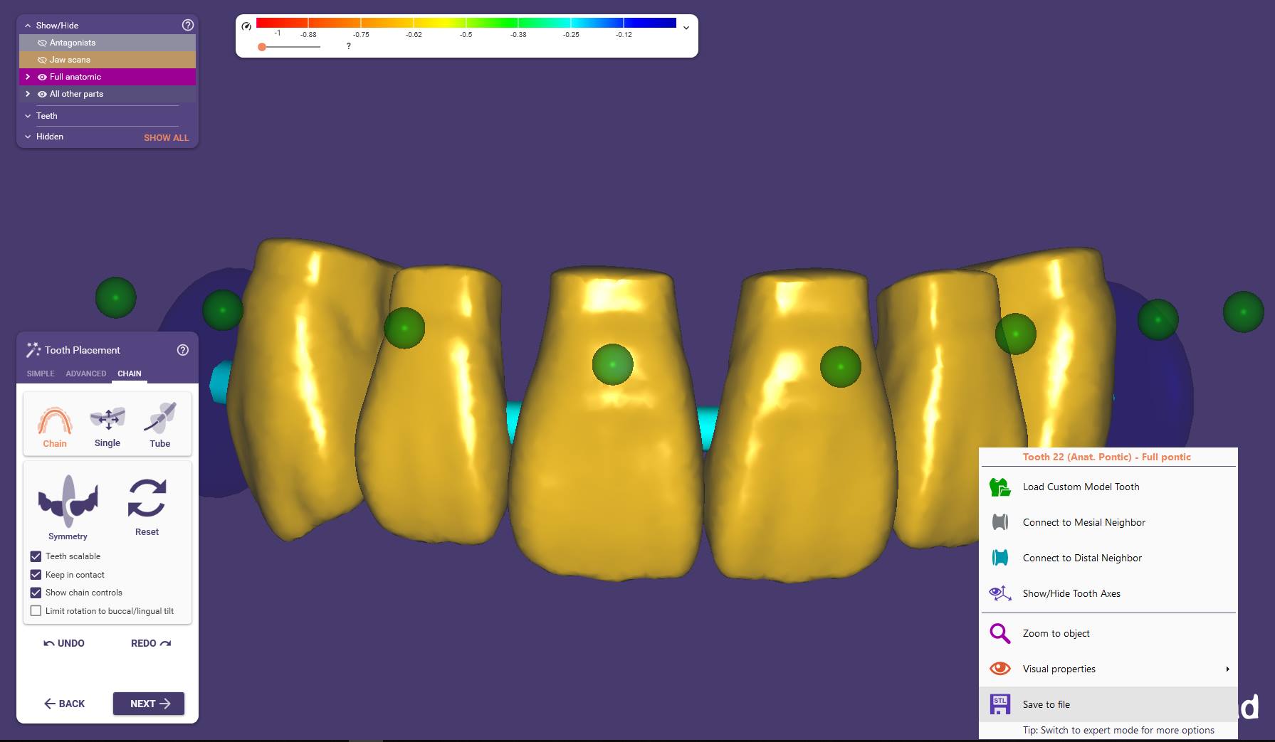Expand the Full anatomic group arrow

28,77
